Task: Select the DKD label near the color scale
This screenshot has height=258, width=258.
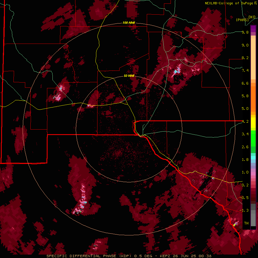Action: (x=252, y=17)
